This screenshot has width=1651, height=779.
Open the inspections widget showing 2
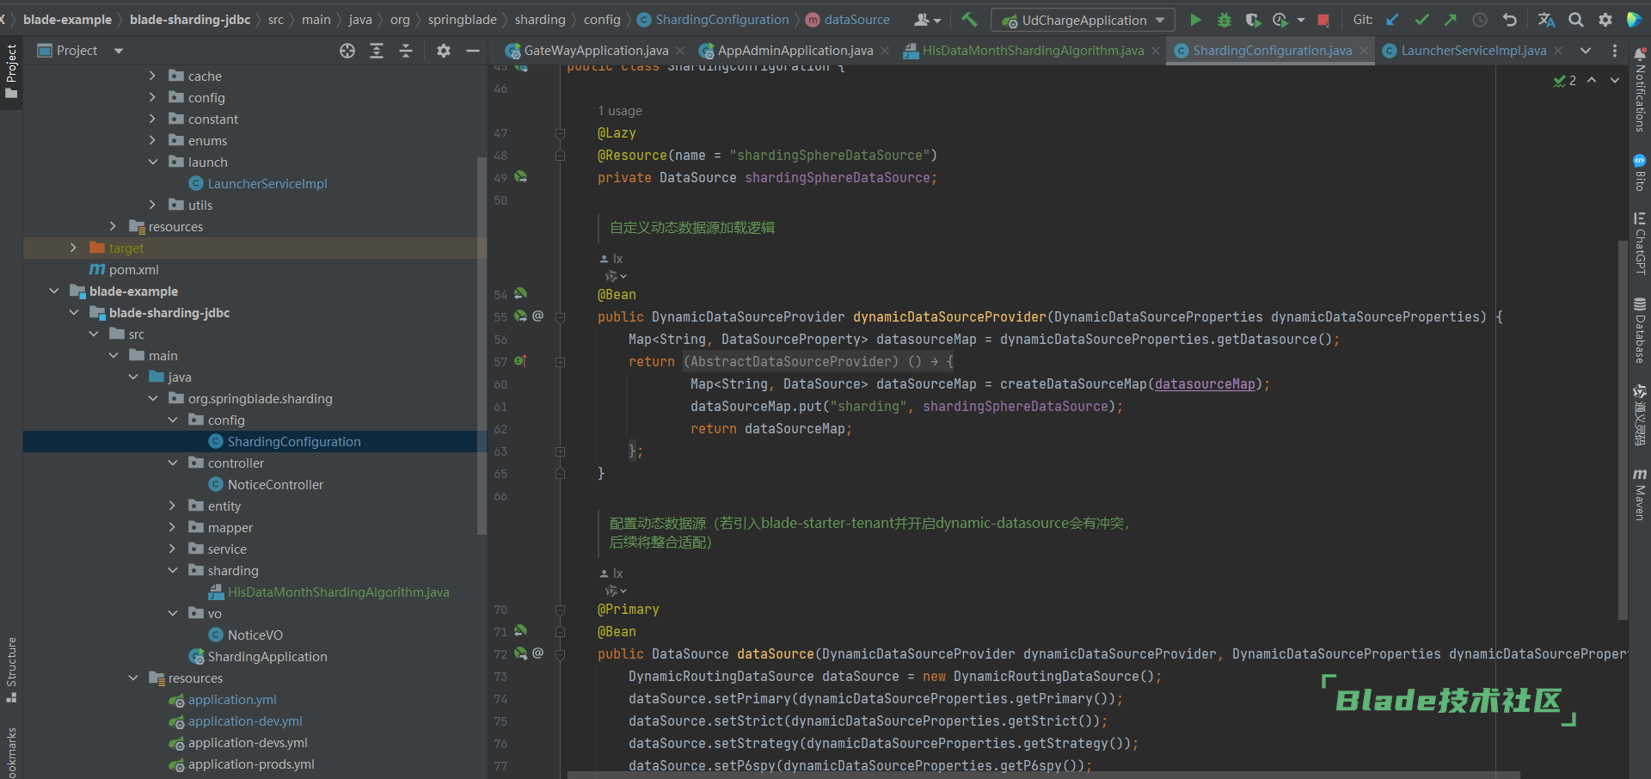pyautogui.click(x=1565, y=80)
